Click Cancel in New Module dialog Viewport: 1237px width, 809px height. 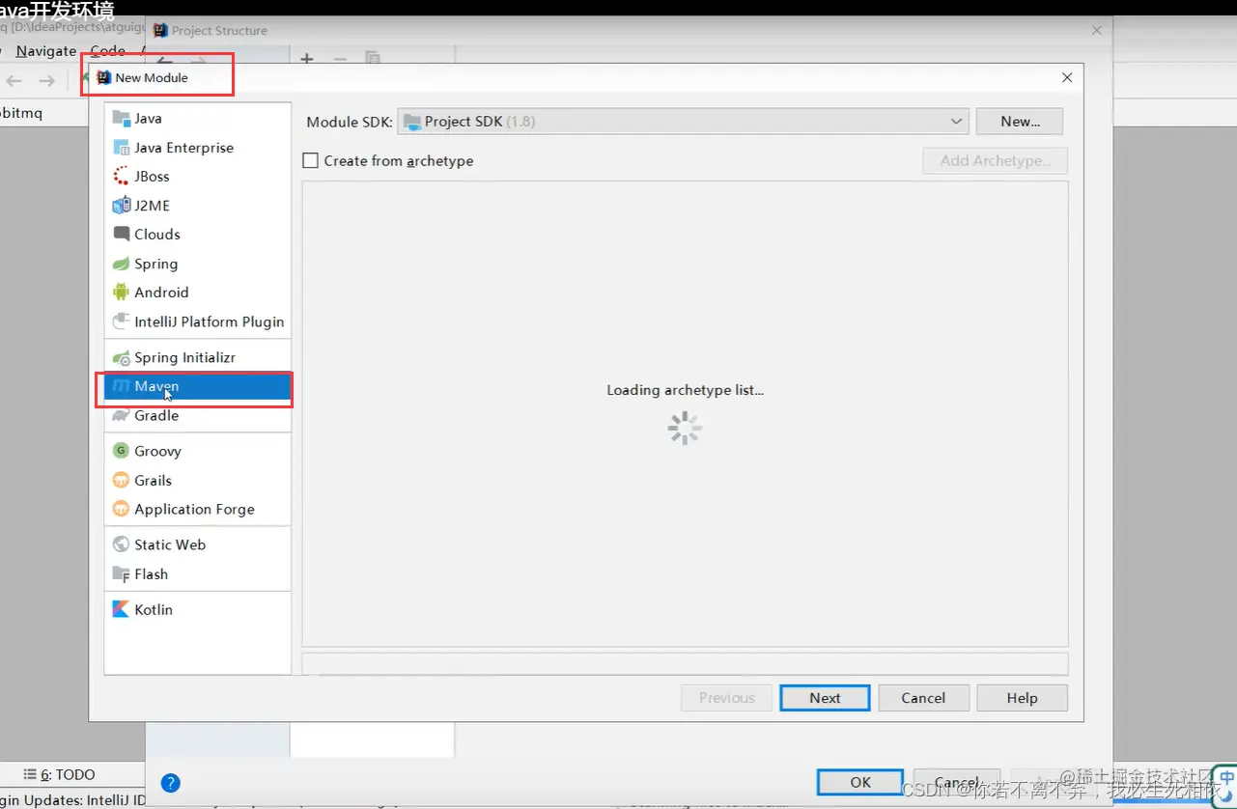[x=923, y=698]
